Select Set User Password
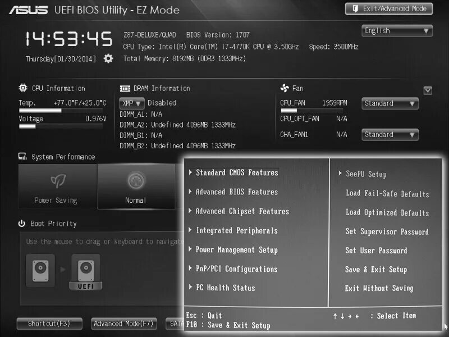 (376, 251)
